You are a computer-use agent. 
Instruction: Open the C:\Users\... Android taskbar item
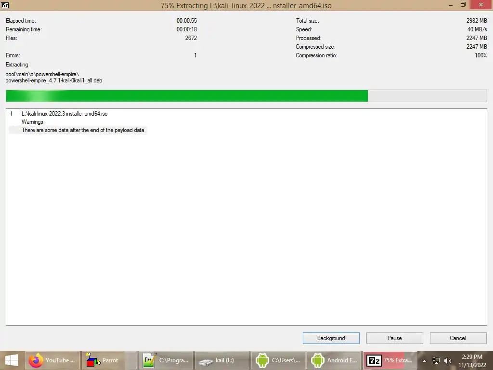coord(278,360)
